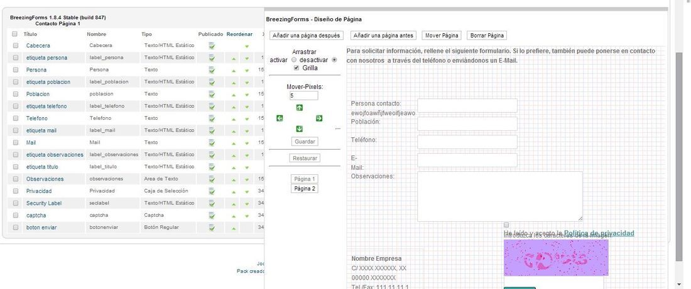Click the Restaurar button
Screen dimensions: 691x289
pyautogui.click(x=305, y=159)
